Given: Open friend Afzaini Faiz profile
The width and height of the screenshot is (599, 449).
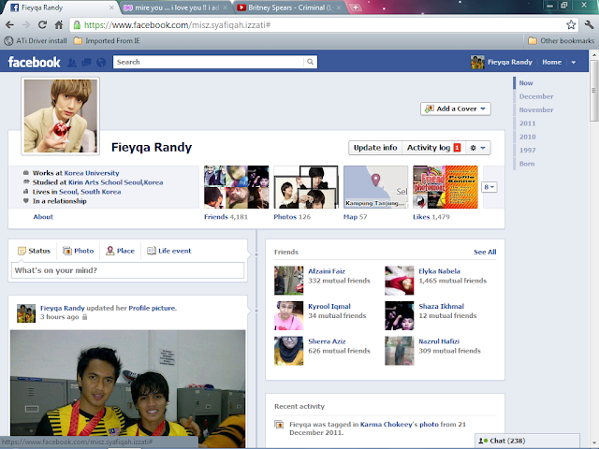Looking at the screenshot, I should (x=327, y=271).
